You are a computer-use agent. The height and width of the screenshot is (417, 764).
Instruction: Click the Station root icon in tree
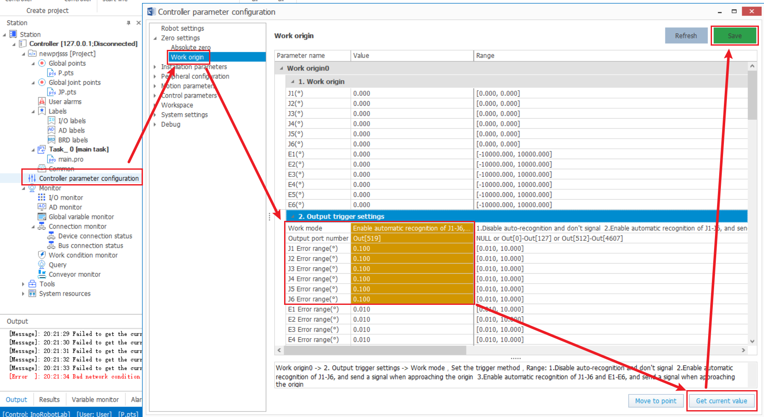click(x=13, y=34)
